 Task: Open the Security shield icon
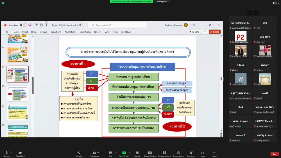pyautogui.click(x=79, y=153)
